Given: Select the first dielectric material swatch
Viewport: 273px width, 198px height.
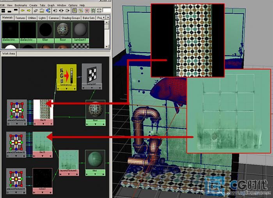Looking at the screenshot, I should [10, 32].
